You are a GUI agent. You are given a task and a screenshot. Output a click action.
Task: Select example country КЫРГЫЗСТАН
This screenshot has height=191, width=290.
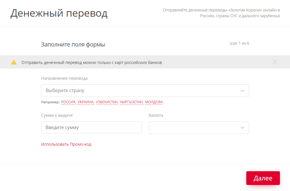click(131, 102)
